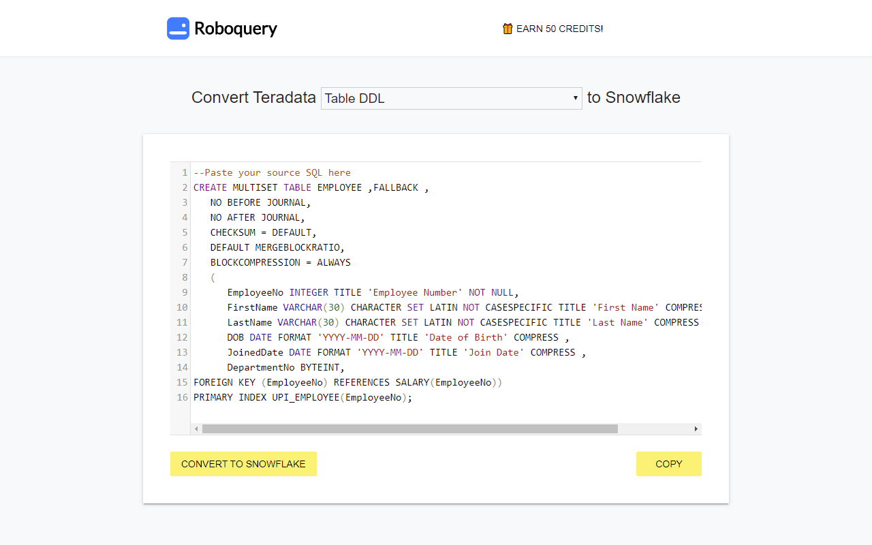This screenshot has height=545, width=872.
Task: Click the 'EmployeeNo INTEGER TITLE' line
Action: [x=373, y=292]
